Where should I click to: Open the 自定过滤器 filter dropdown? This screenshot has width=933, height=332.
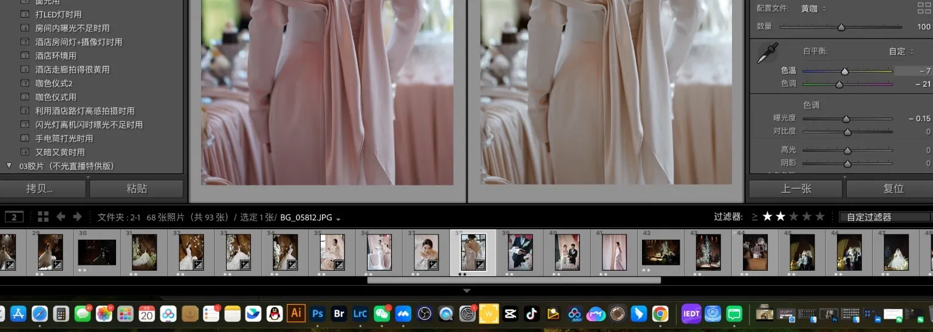884,217
